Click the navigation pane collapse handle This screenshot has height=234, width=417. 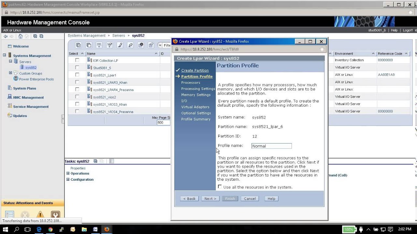click(63, 119)
